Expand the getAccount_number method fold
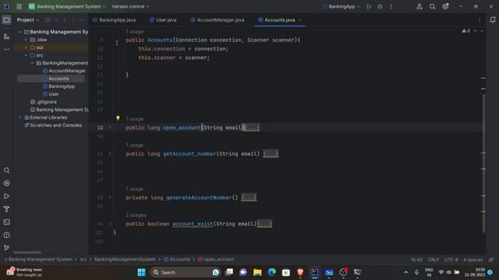 [110, 154]
